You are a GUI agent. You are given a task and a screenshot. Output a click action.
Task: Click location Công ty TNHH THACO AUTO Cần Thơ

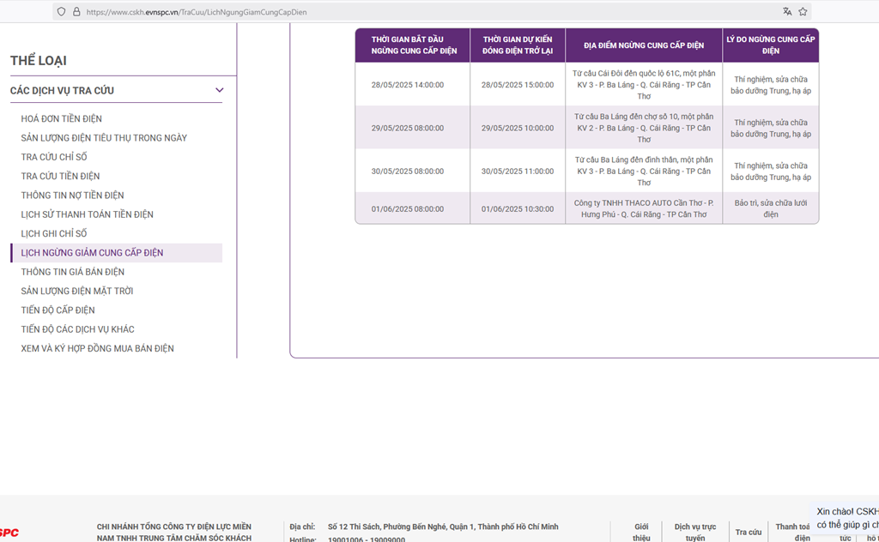pyautogui.click(x=644, y=209)
